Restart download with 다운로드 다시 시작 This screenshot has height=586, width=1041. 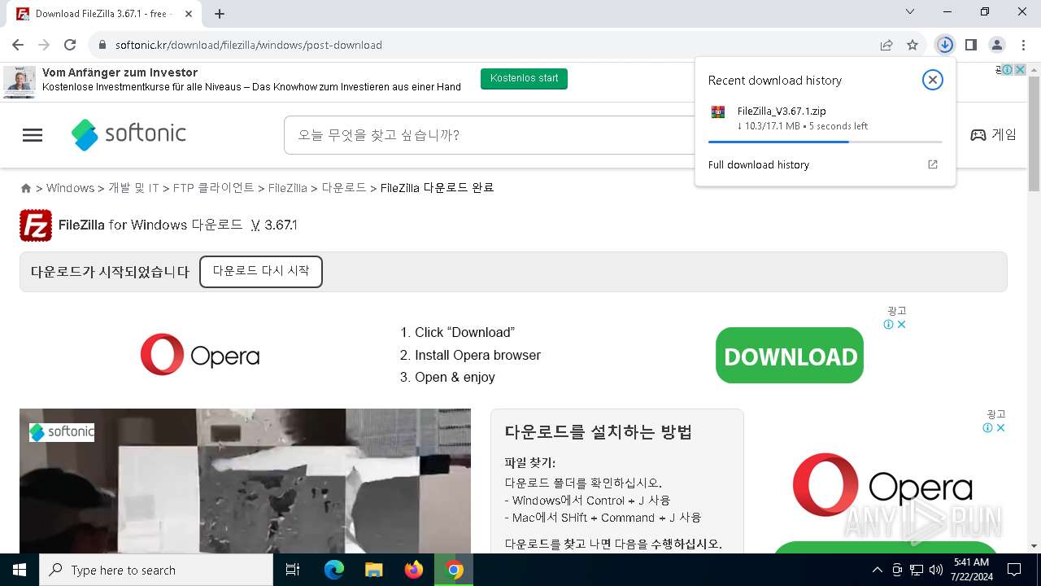pyautogui.click(x=261, y=271)
